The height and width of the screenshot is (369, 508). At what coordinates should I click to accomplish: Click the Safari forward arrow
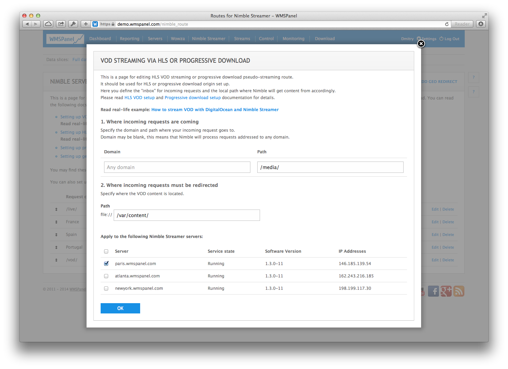[x=36, y=24]
